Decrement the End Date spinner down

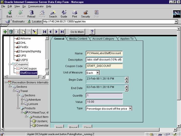pos(126,90)
